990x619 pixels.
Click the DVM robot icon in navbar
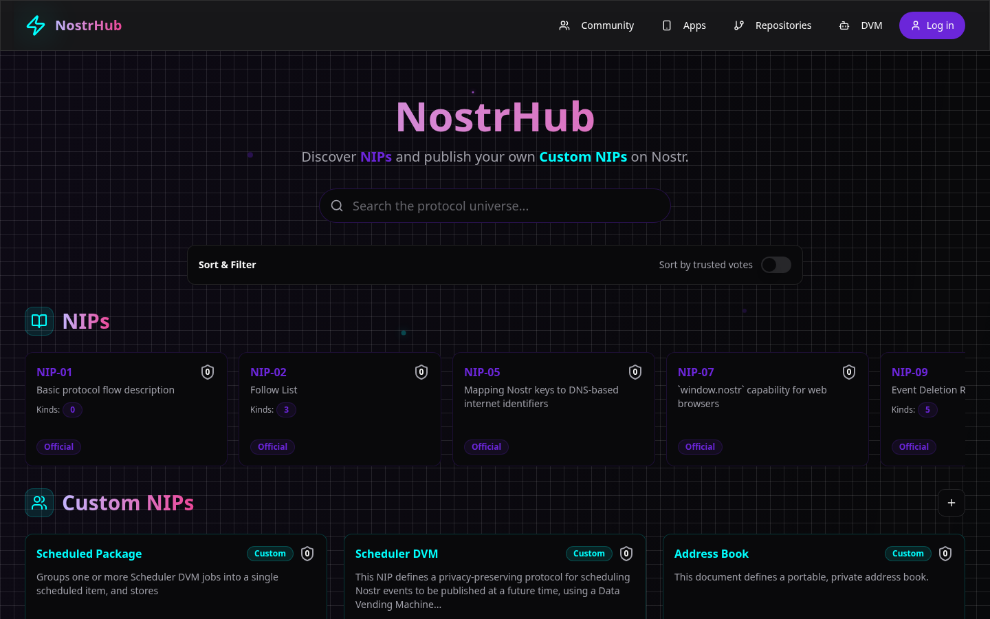tap(844, 25)
